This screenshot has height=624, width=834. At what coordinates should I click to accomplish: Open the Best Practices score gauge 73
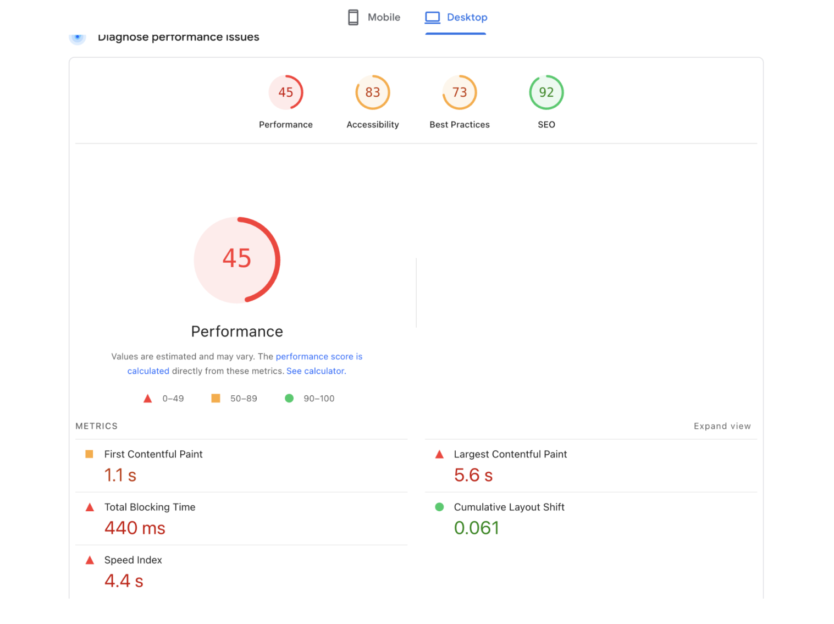[x=460, y=92]
